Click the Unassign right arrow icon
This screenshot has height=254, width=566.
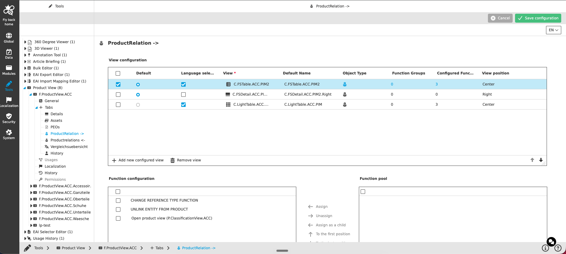click(x=311, y=216)
